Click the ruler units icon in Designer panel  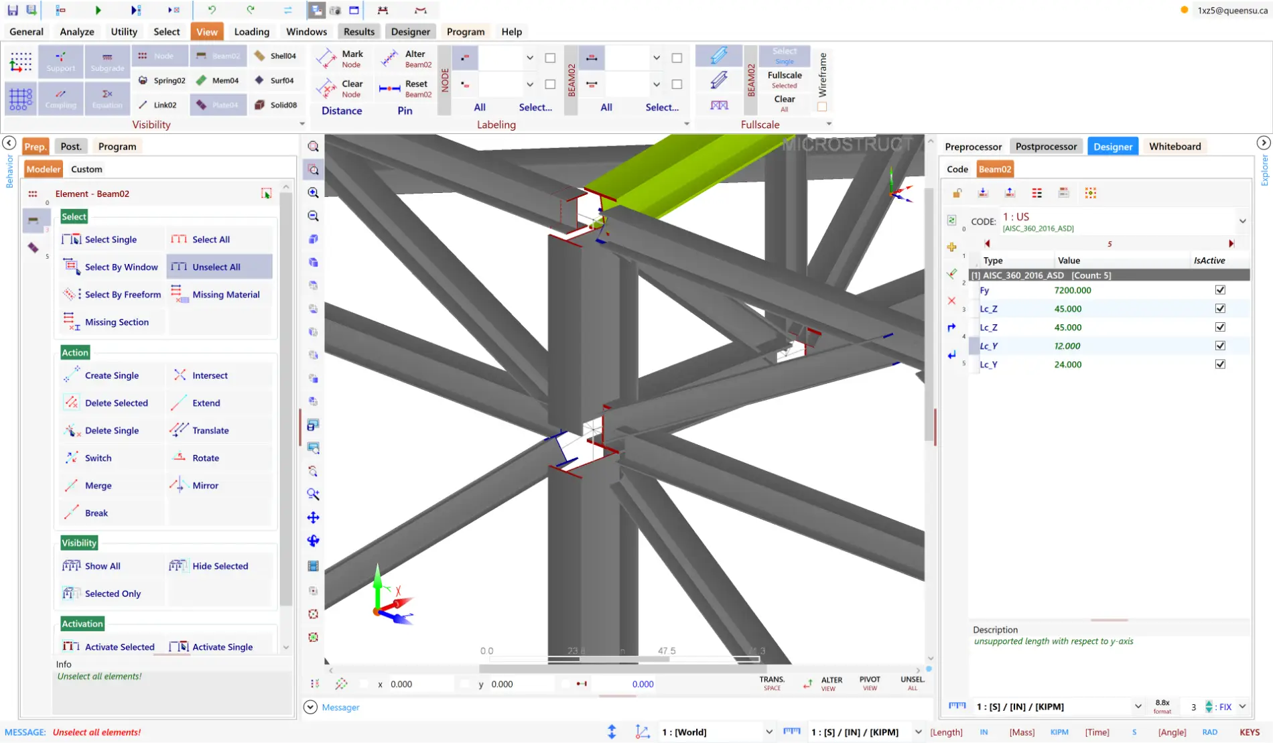[957, 705]
